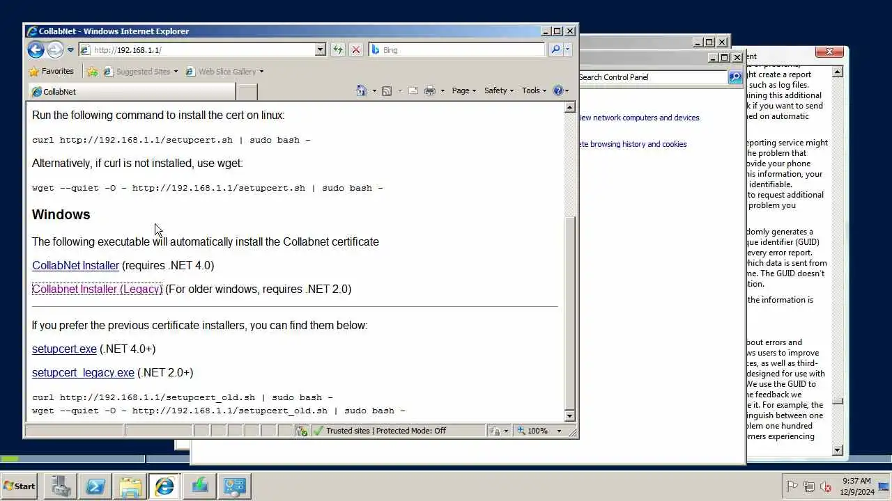Click the right window scrollbar up arrow
This screenshot has width=892, height=501.
point(838,72)
